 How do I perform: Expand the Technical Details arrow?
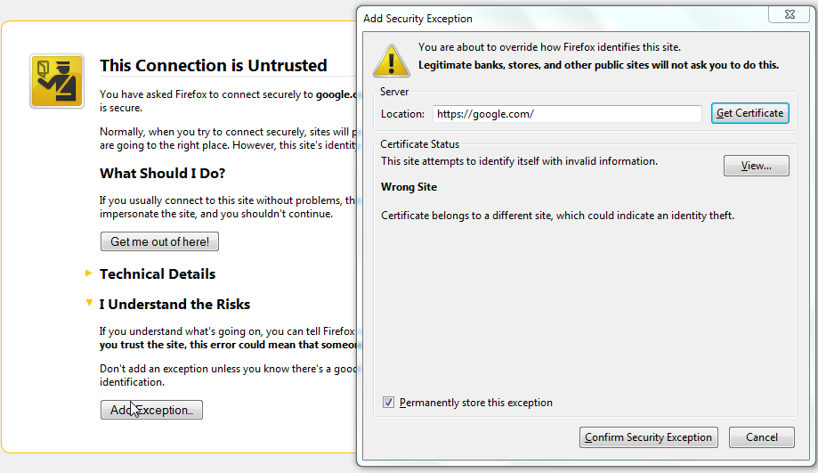click(88, 273)
